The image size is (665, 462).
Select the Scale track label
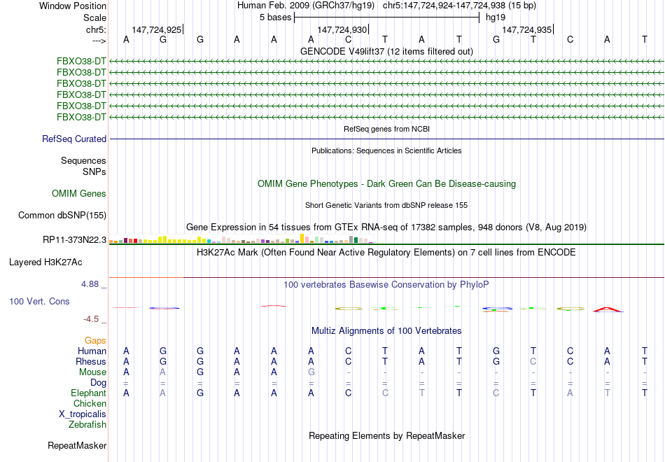[94, 17]
